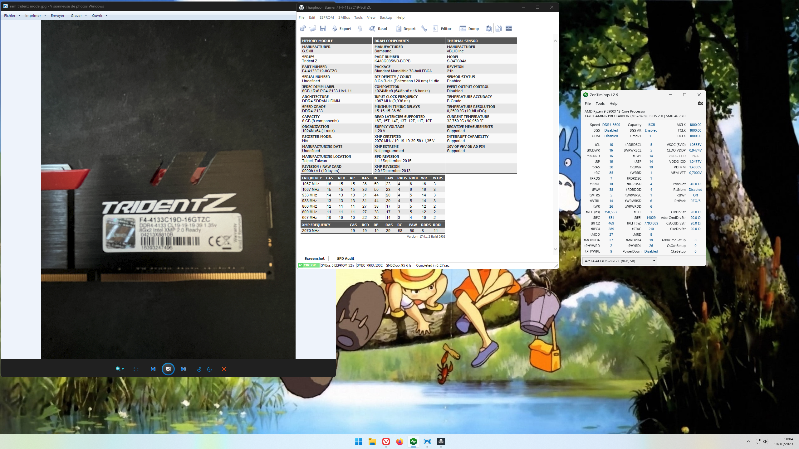Delete the photo with the red X
799x449 pixels.
pyautogui.click(x=224, y=369)
